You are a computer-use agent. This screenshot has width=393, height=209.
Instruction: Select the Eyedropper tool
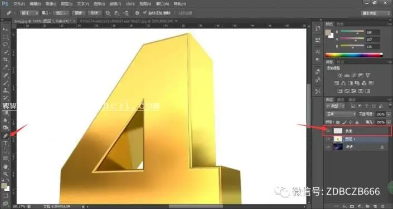[6, 67]
